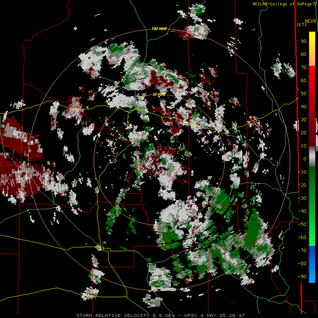Click the "100 NMI" range ring label
Viewport: 318px width, 318px height.
point(159,29)
